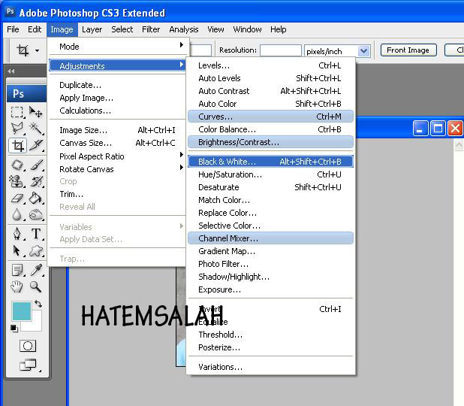The image size is (464, 406).
Task: Open the File menu
Action: [13, 29]
